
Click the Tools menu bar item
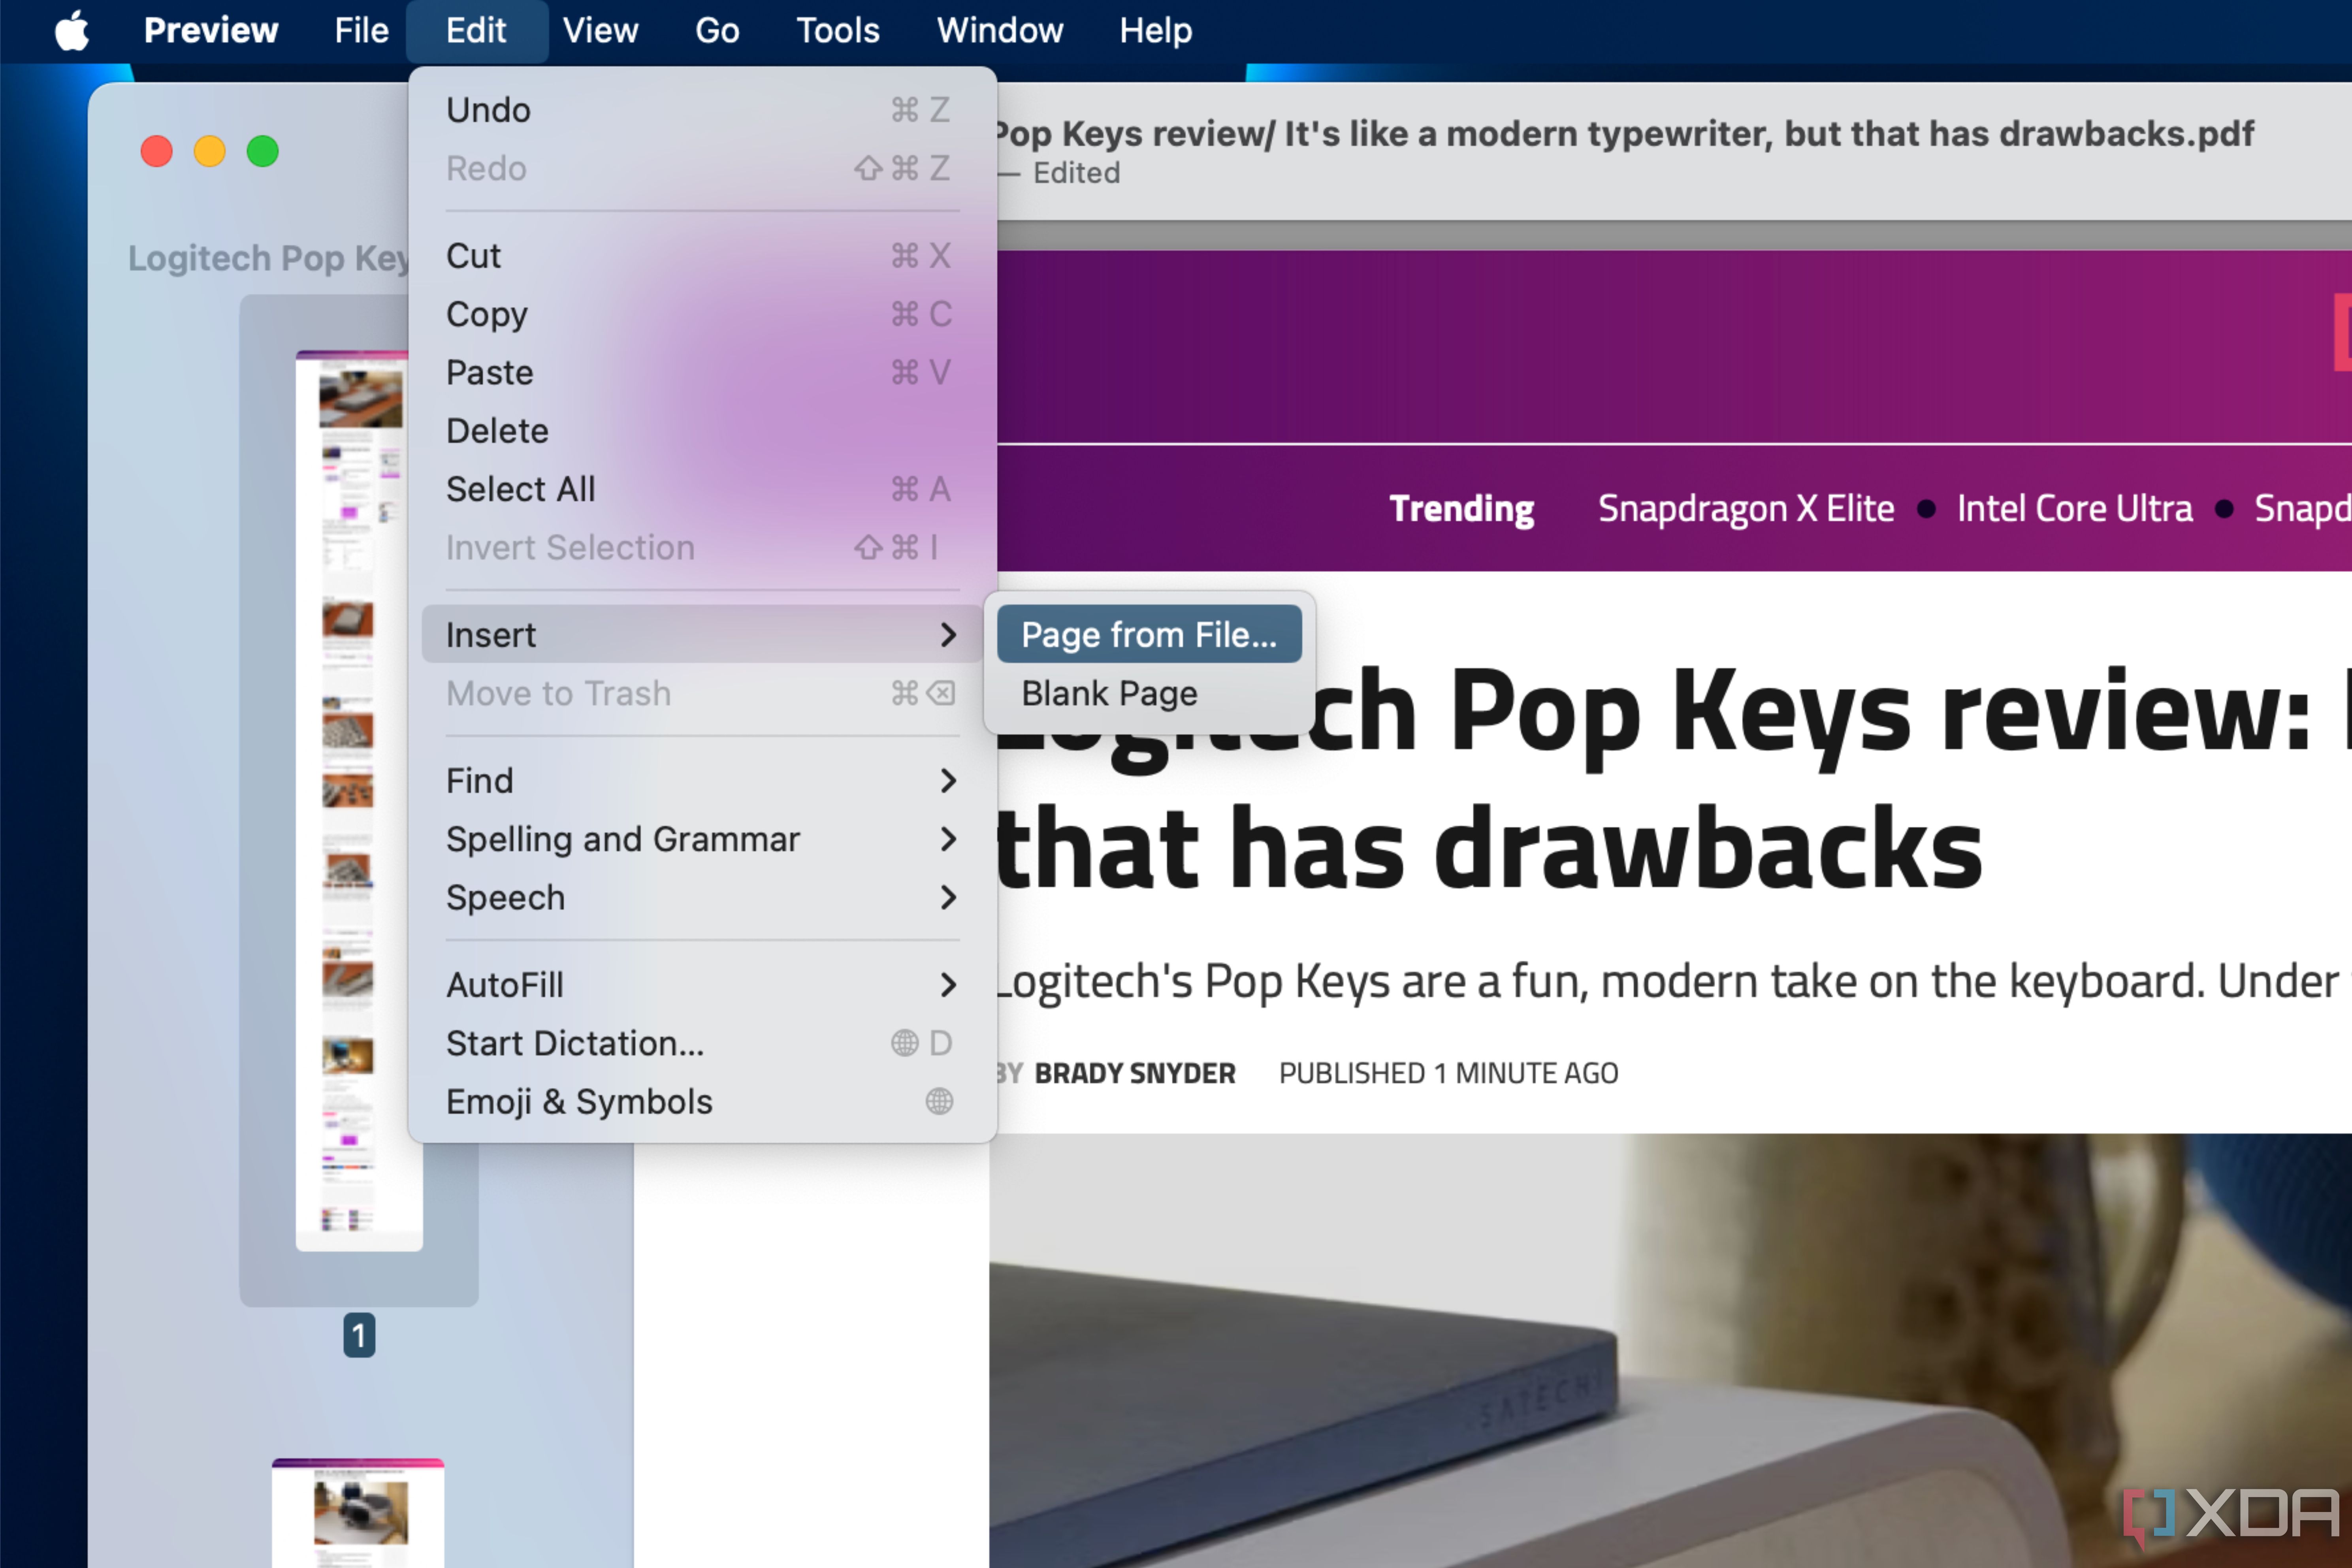click(x=836, y=30)
